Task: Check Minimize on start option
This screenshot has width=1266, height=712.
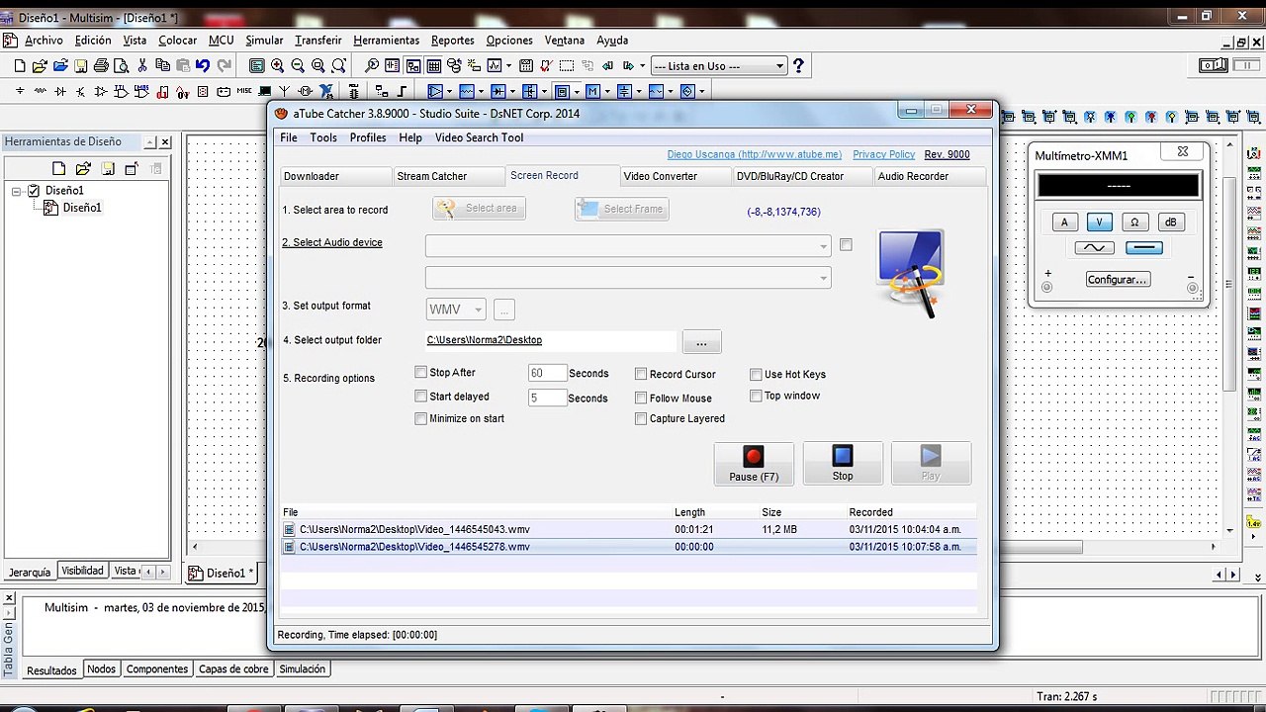Action: pos(421,419)
